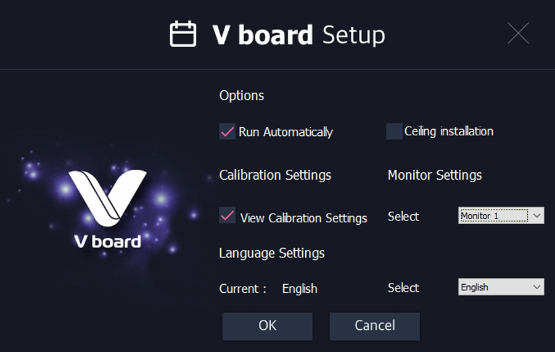Uncheck View Calibration Settings
This screenshot has width=555, height=352.
228,216
